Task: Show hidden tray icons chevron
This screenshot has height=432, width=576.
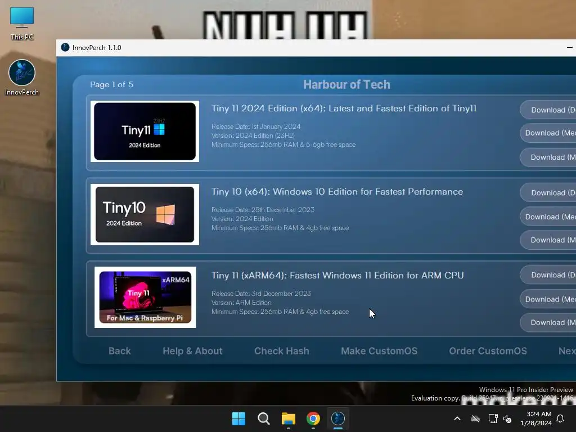Action: [x=457, y=418]
